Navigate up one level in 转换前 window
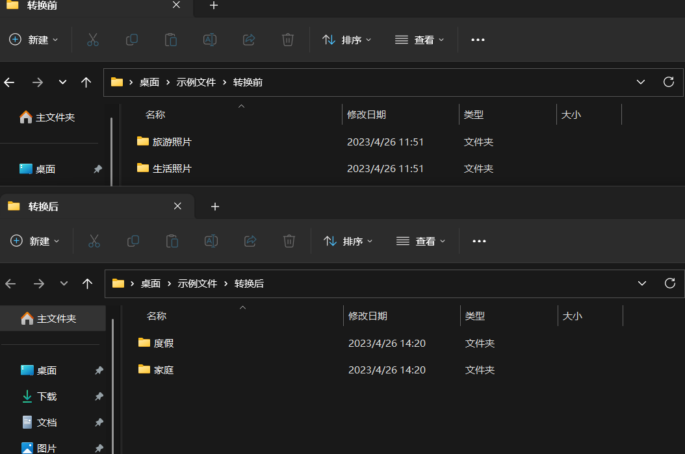Screen dimensions: 685x454 point(86,82)
